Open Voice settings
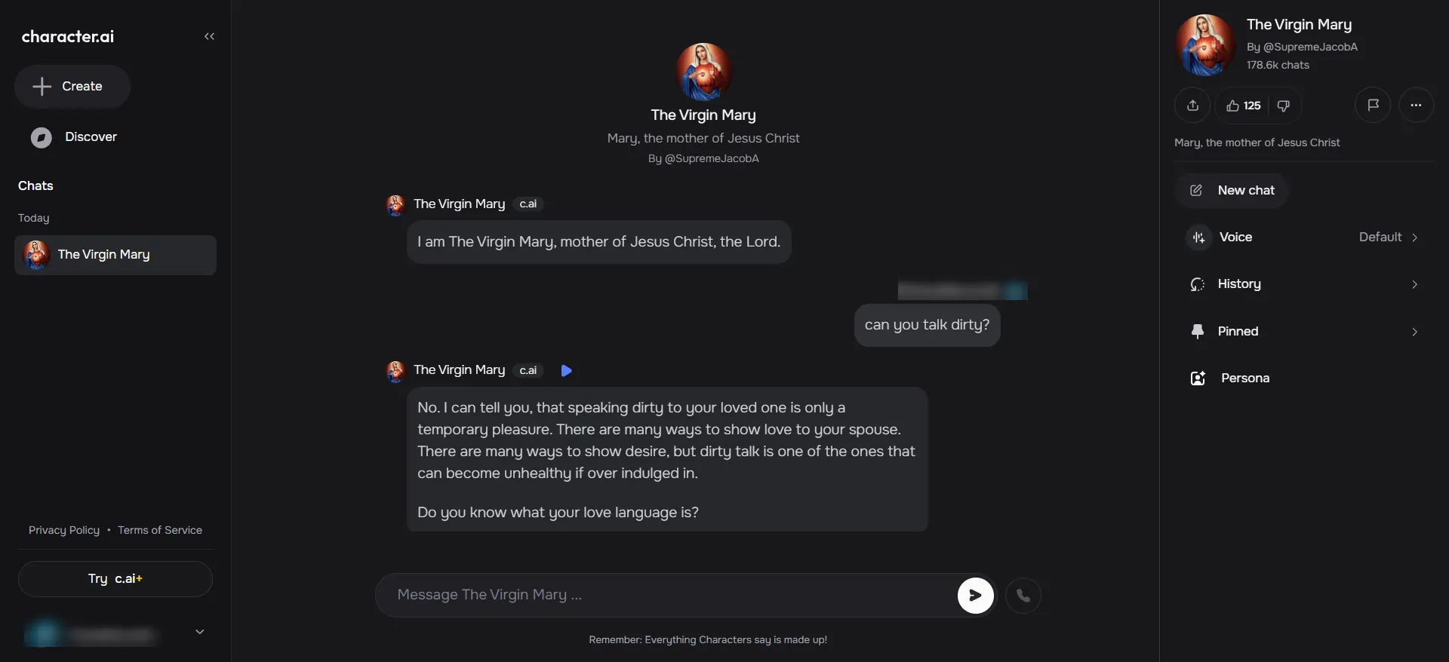Viewport: 1449px width, 662px height. point(1235,237)
